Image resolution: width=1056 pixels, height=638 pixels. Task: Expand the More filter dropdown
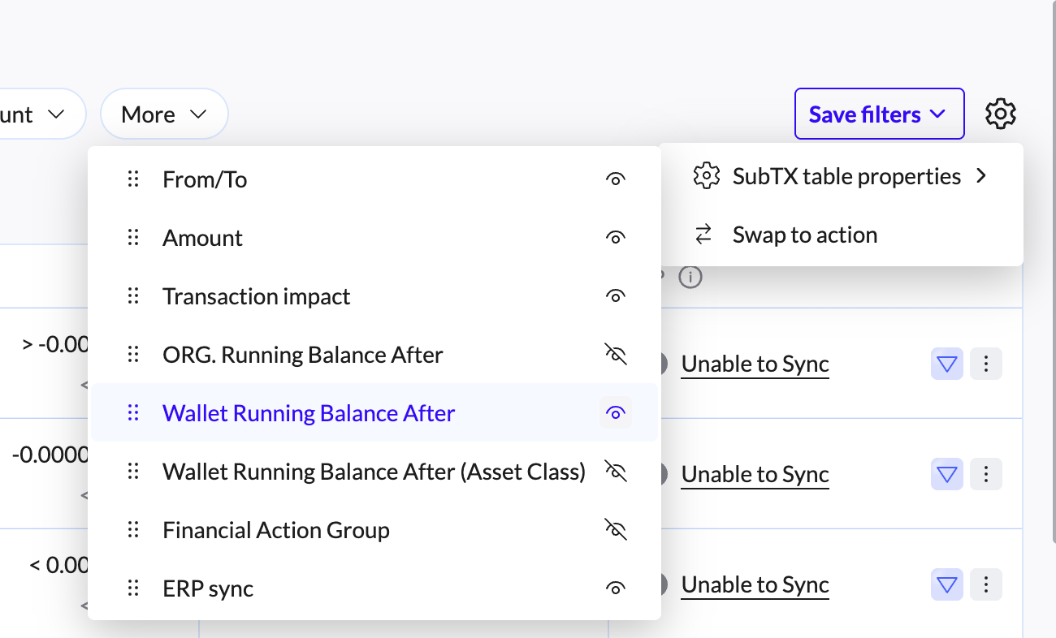(x=164, y=114)
